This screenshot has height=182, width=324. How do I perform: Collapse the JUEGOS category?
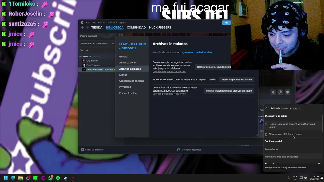80,57
